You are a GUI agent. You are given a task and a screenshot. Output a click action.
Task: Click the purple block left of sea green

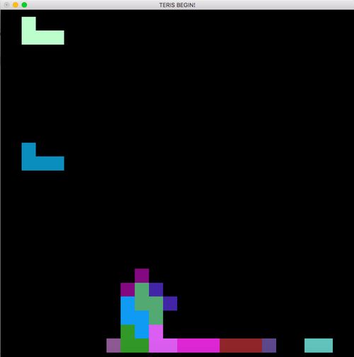tap(127, 290)
